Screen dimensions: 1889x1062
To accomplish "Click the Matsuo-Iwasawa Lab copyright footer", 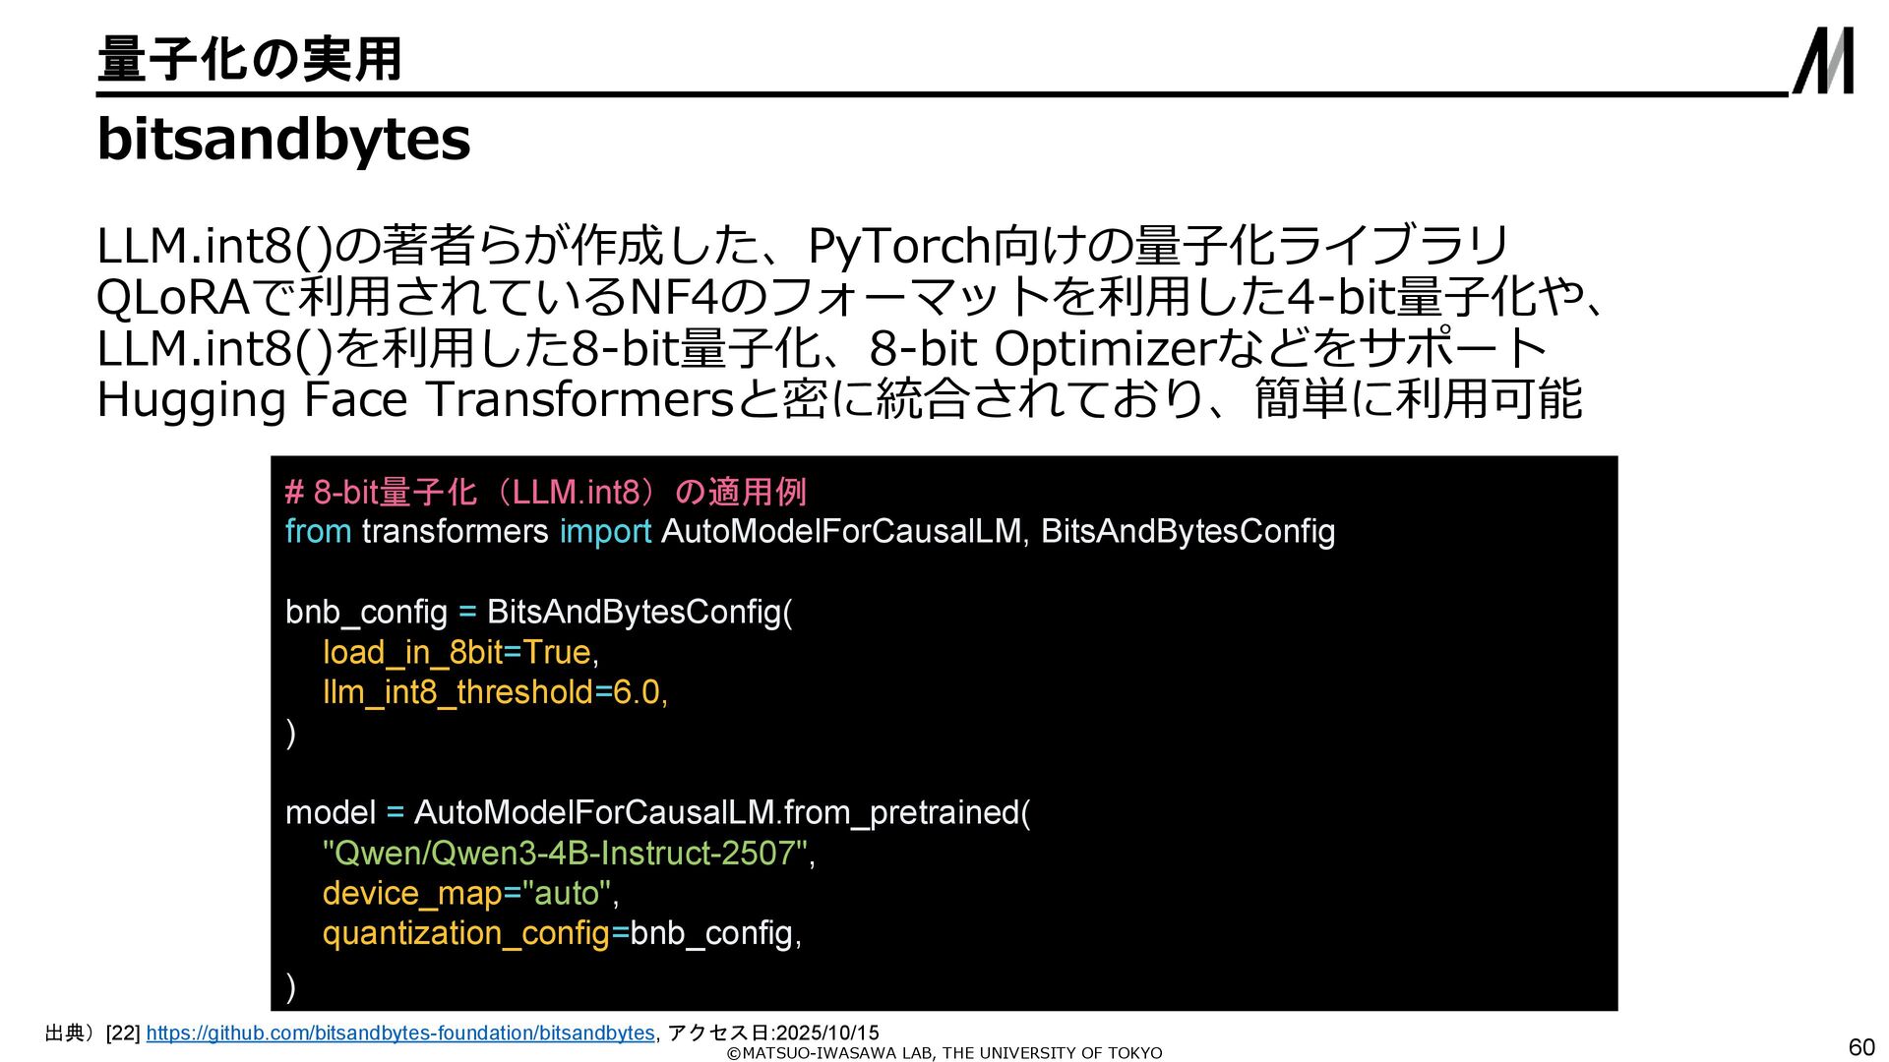I will tap(944, 1053).
